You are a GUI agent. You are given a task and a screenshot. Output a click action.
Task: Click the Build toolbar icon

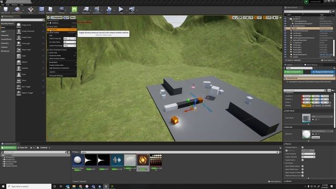tap(109, 9)
